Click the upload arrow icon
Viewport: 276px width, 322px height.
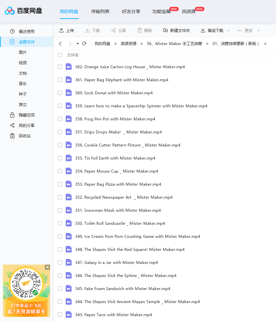61,30
